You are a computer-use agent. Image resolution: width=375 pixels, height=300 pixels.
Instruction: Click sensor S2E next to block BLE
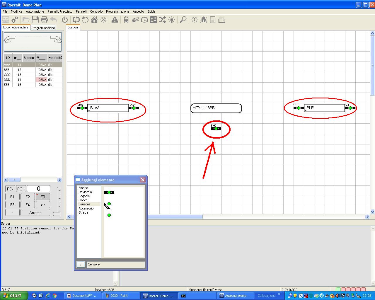[x=350, y=108]
